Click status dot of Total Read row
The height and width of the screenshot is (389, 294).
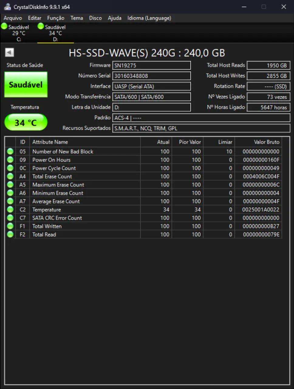(x=10, y=234)
